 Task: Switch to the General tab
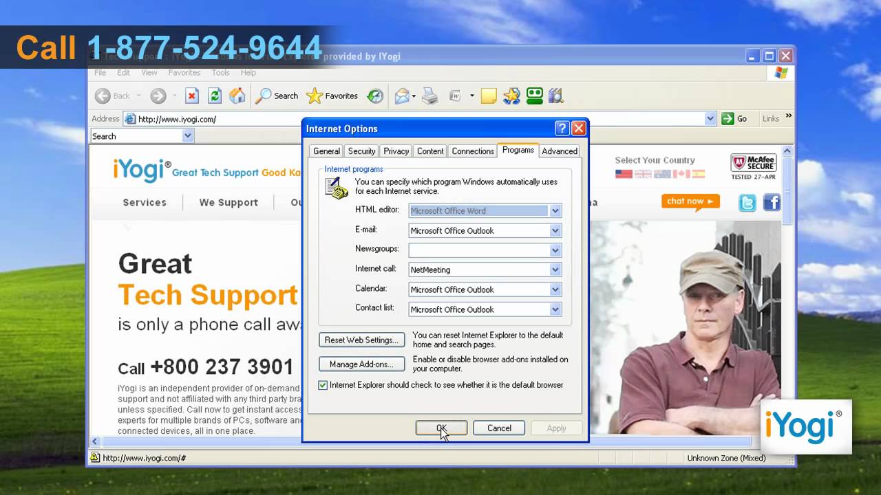[326, 151]
